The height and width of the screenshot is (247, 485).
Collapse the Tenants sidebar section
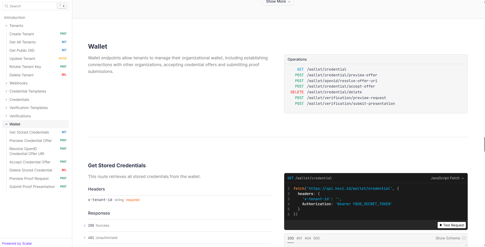[x=6, y=26]
